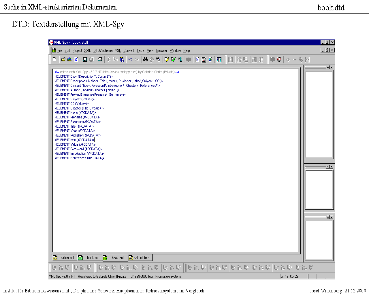The height and width of the screenshot is (295, 369).
Task: Switch to the salton.xml tab
Action: (64, 258)
